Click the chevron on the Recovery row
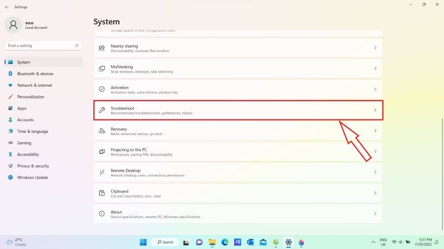 [x=375, y=131]
